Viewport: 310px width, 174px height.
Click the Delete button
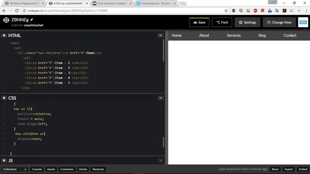(83, 169)
